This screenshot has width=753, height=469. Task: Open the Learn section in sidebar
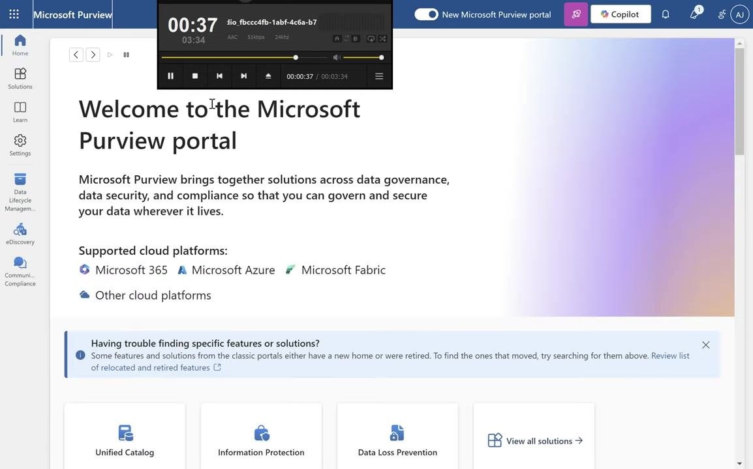tap(20, 112)
